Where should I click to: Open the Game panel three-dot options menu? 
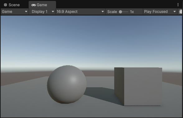178,5
